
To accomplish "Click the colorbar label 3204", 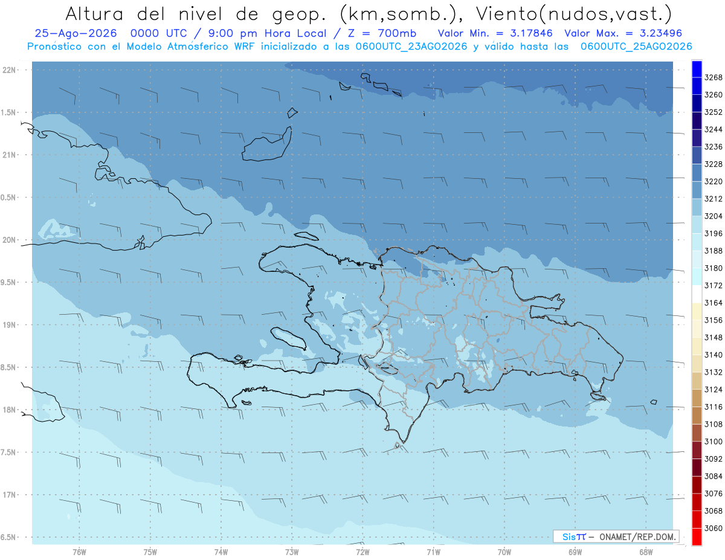I will (x=714, y=216).
